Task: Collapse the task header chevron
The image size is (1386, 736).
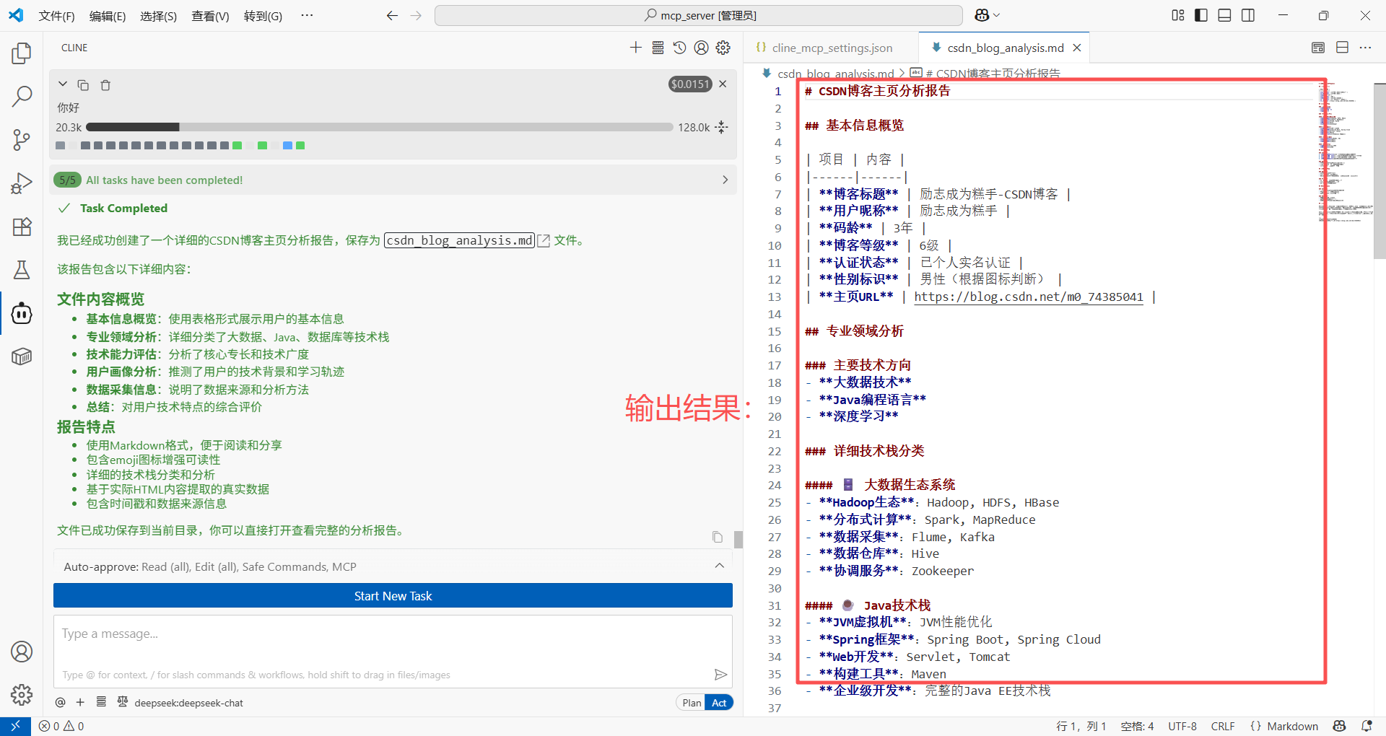Action: [63, 84]
